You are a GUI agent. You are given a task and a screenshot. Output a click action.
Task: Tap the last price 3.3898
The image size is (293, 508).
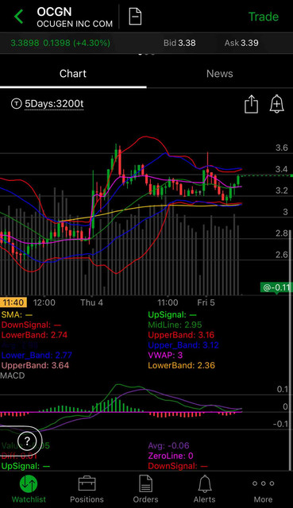point(25,43)
